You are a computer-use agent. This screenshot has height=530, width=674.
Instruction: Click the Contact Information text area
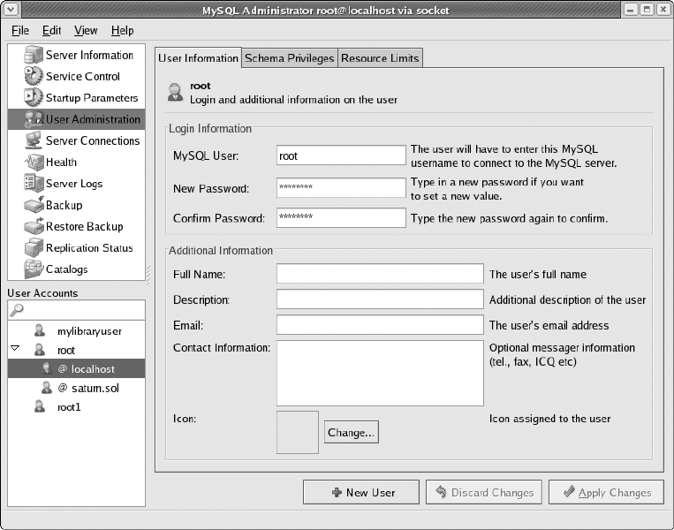(x=380, y=373)
